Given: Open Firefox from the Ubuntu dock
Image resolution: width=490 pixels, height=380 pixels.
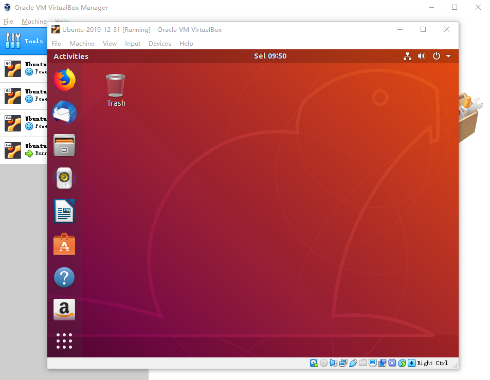Looking at the screenshot, I should (64, 80).
